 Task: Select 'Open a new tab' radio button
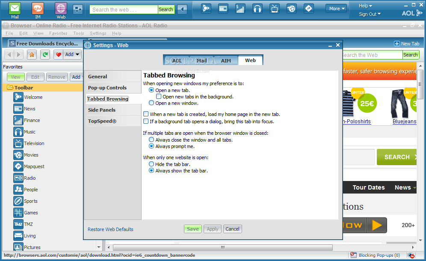(x=151, y=90)
